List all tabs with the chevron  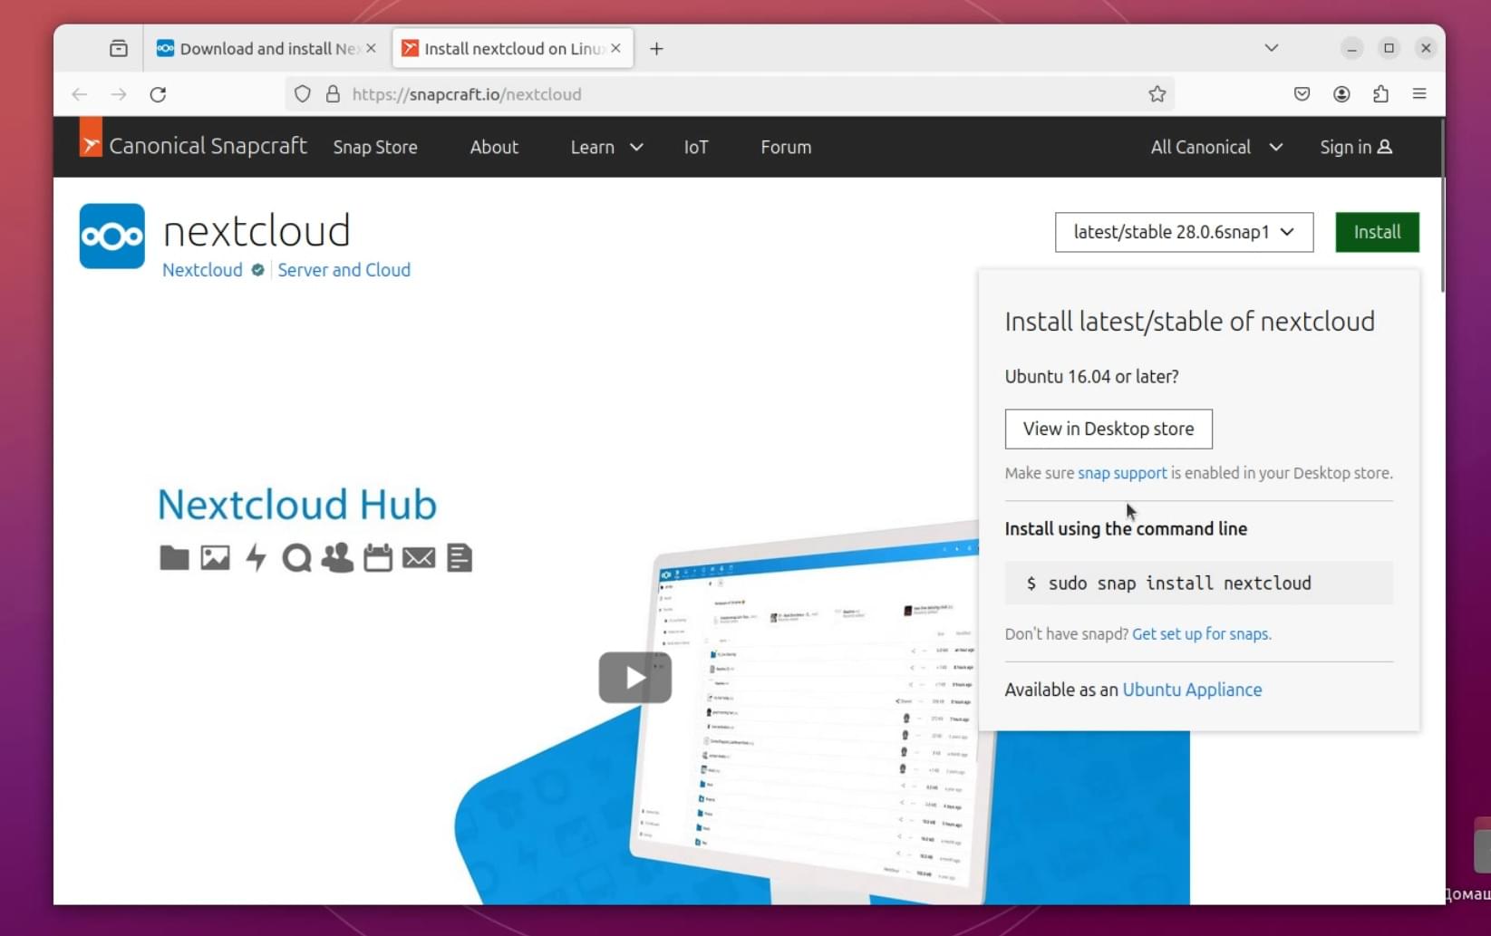pos(1272,48)
